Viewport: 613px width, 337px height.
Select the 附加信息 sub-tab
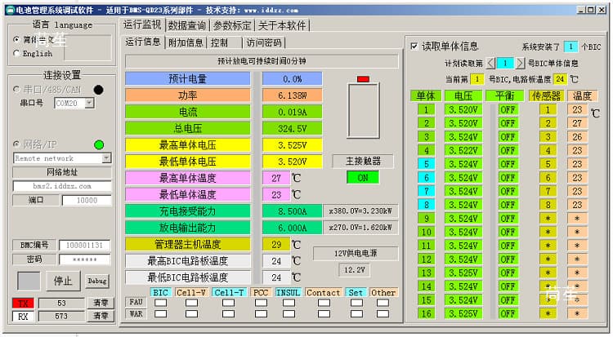186,42
